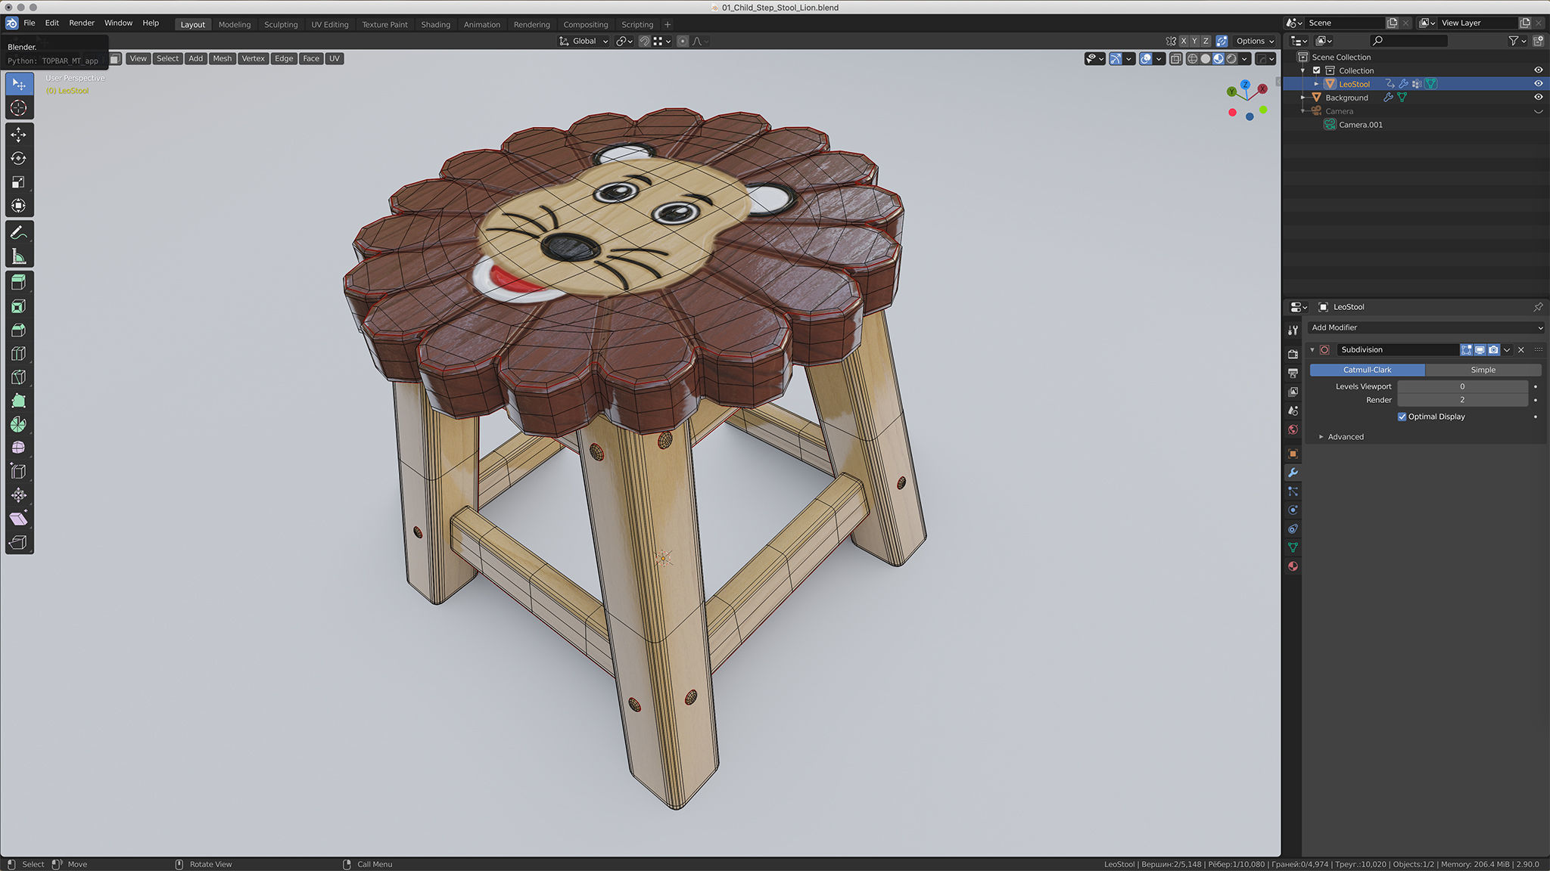Adjust the Levels Viewport value field
This screenshot has width=1550, height=871.
1461,386
